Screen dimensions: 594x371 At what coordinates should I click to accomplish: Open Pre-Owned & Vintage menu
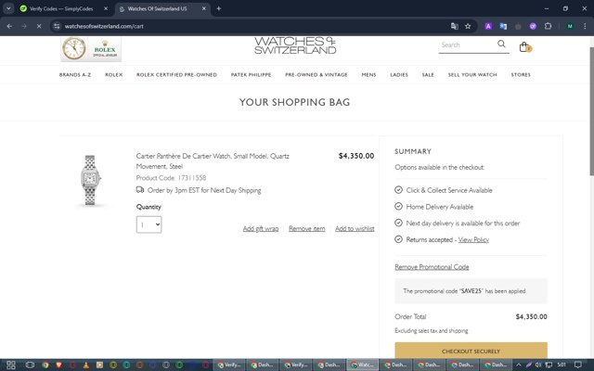click(316, 74)
